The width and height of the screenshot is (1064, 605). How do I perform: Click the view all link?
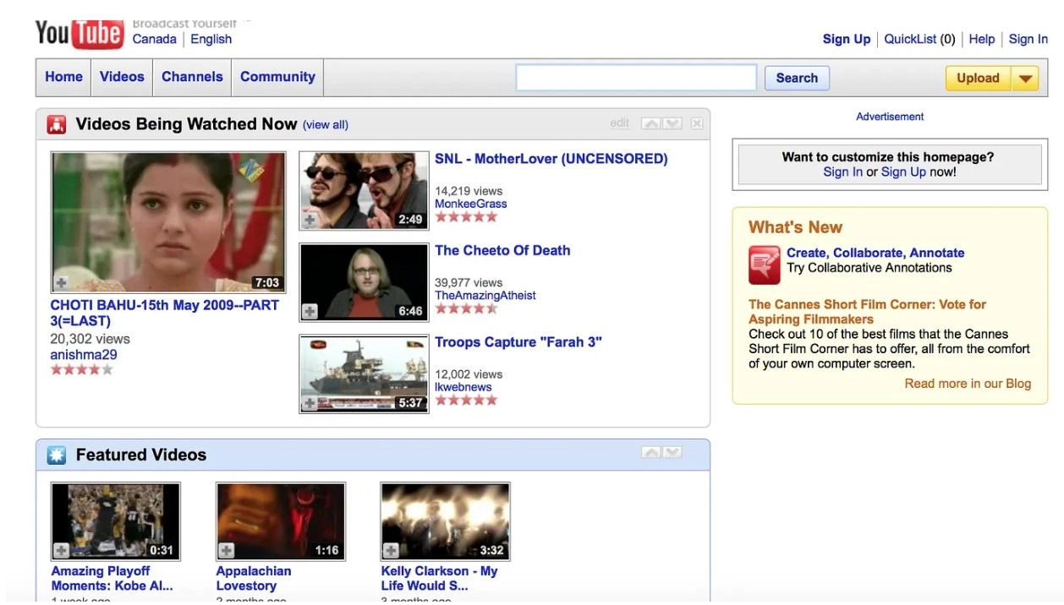326,125
